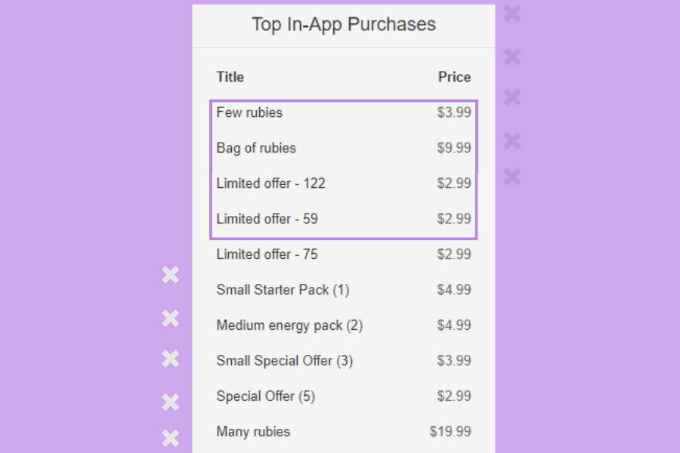This screenshot has width=680, height=453.
Task: Click the Title column header
Action: [x=230, y=77]
